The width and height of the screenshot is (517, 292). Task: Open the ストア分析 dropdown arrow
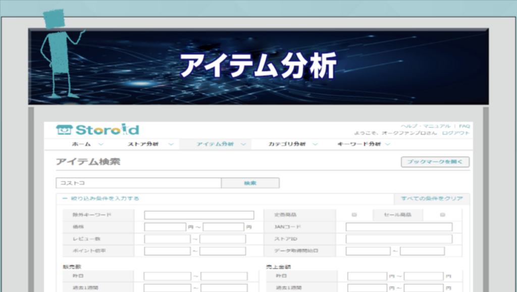tap(171, 144)
